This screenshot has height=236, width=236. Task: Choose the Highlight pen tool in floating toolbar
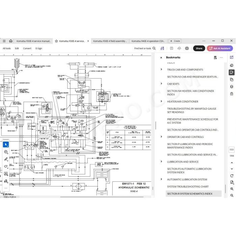point(6,159)
